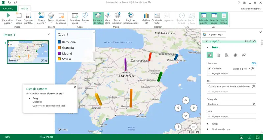This screenshot has height=140, width=263.
Task: Collapse the Rango tree node
Action: (x=30, y=98)
